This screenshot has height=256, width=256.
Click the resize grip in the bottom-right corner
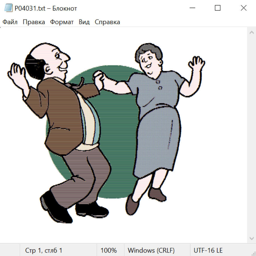[x=253, y=253]
